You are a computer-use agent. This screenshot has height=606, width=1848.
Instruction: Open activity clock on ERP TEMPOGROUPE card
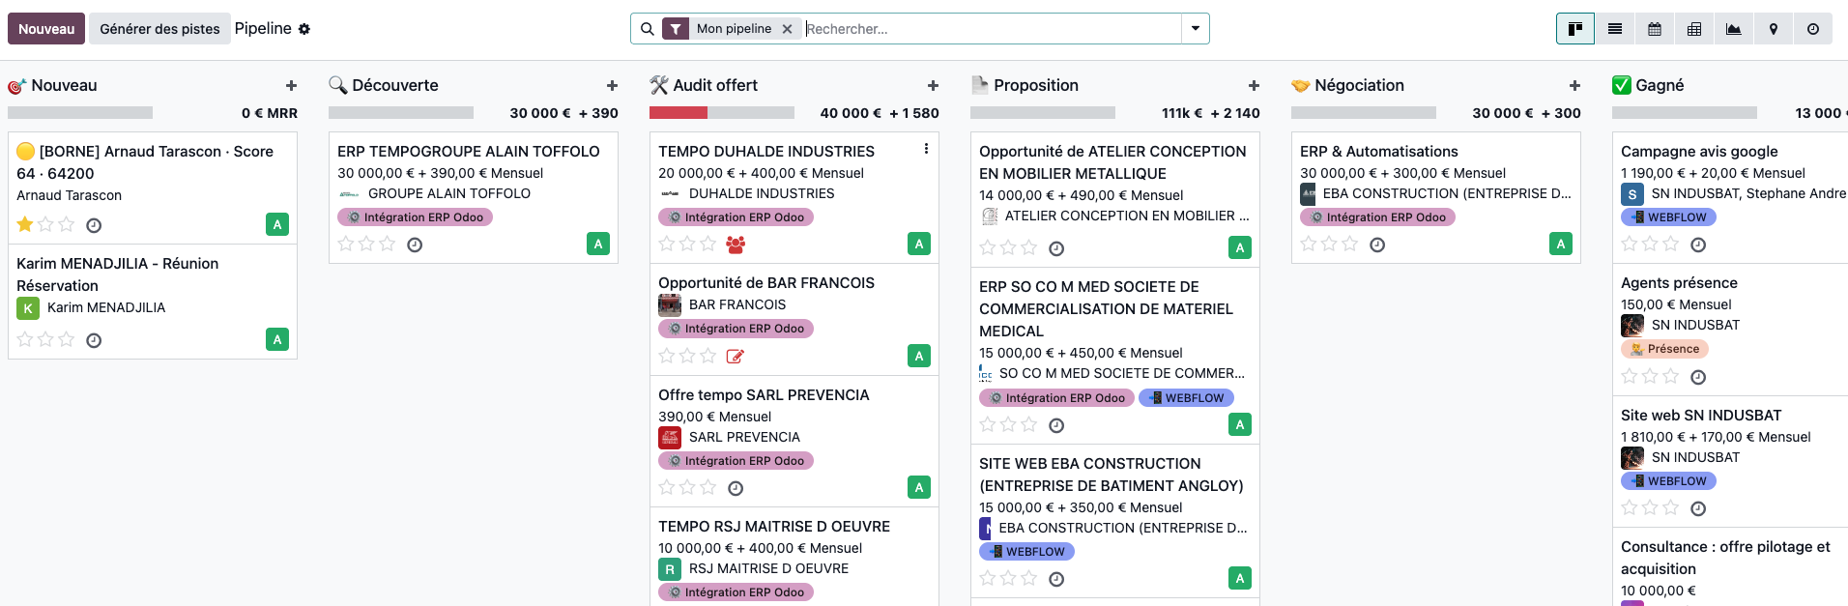click(x=415, y=245)
